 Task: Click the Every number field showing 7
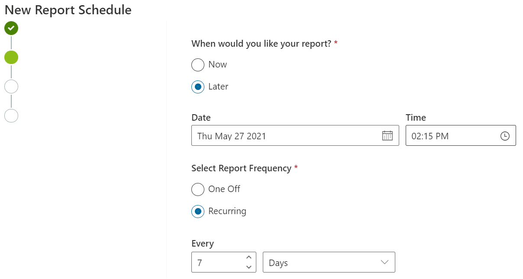pos(216,263)
